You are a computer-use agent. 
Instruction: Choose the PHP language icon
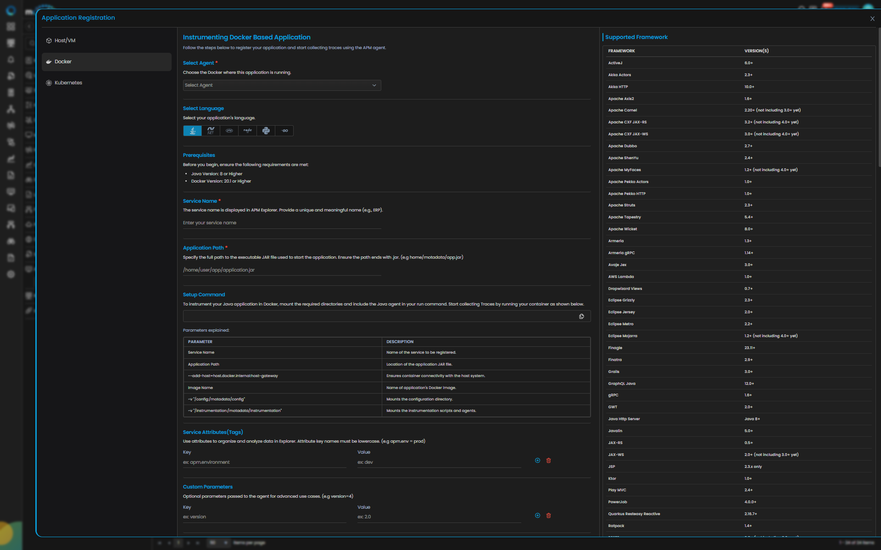pyautogui.click(x=229, y=131)
